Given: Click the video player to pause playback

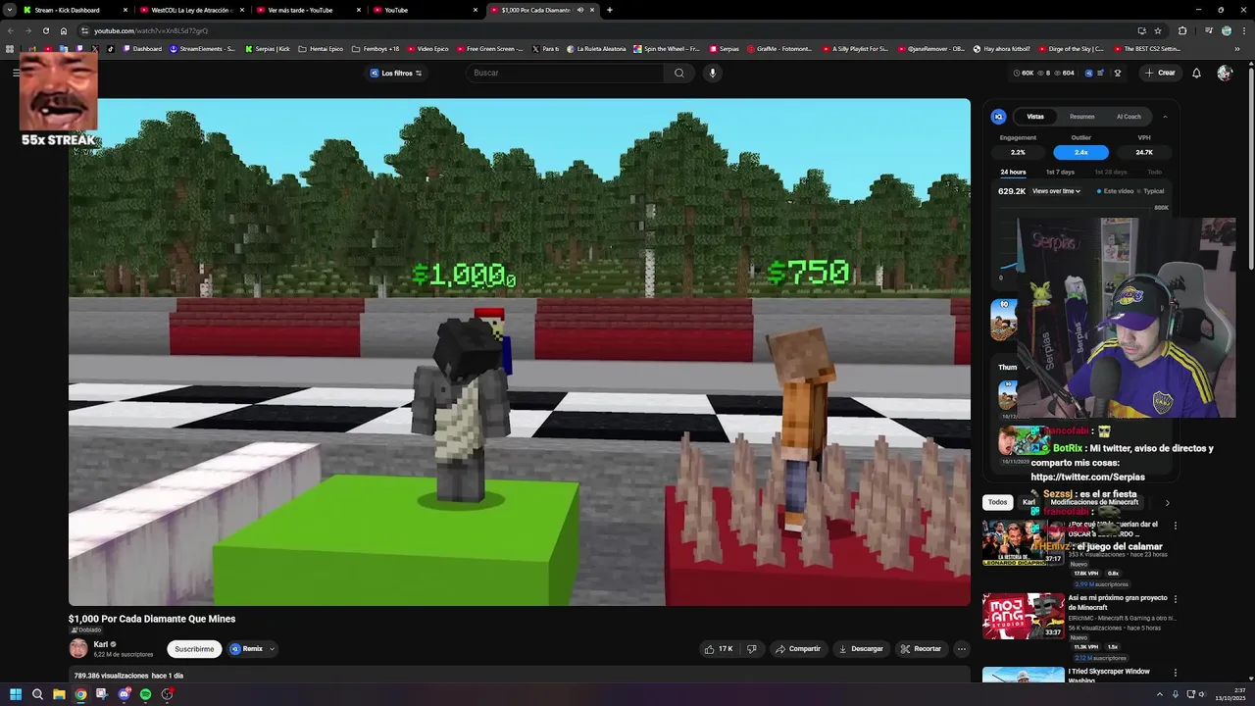Looking at the screenshot, I should [x=520, y=352].
